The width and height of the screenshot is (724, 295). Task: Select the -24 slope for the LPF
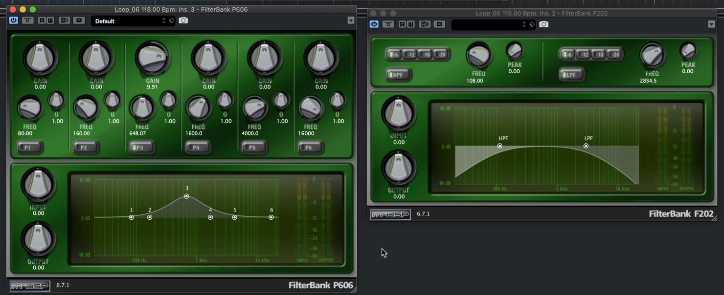[x=614, y=54]
